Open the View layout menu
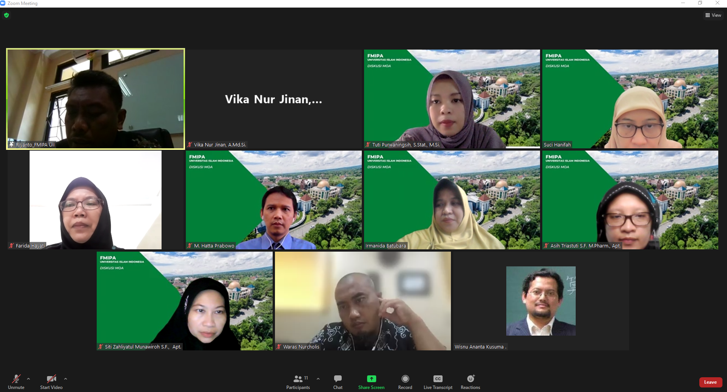The height and width of the screenshot is (392, 727). click(x=713, y=15)
